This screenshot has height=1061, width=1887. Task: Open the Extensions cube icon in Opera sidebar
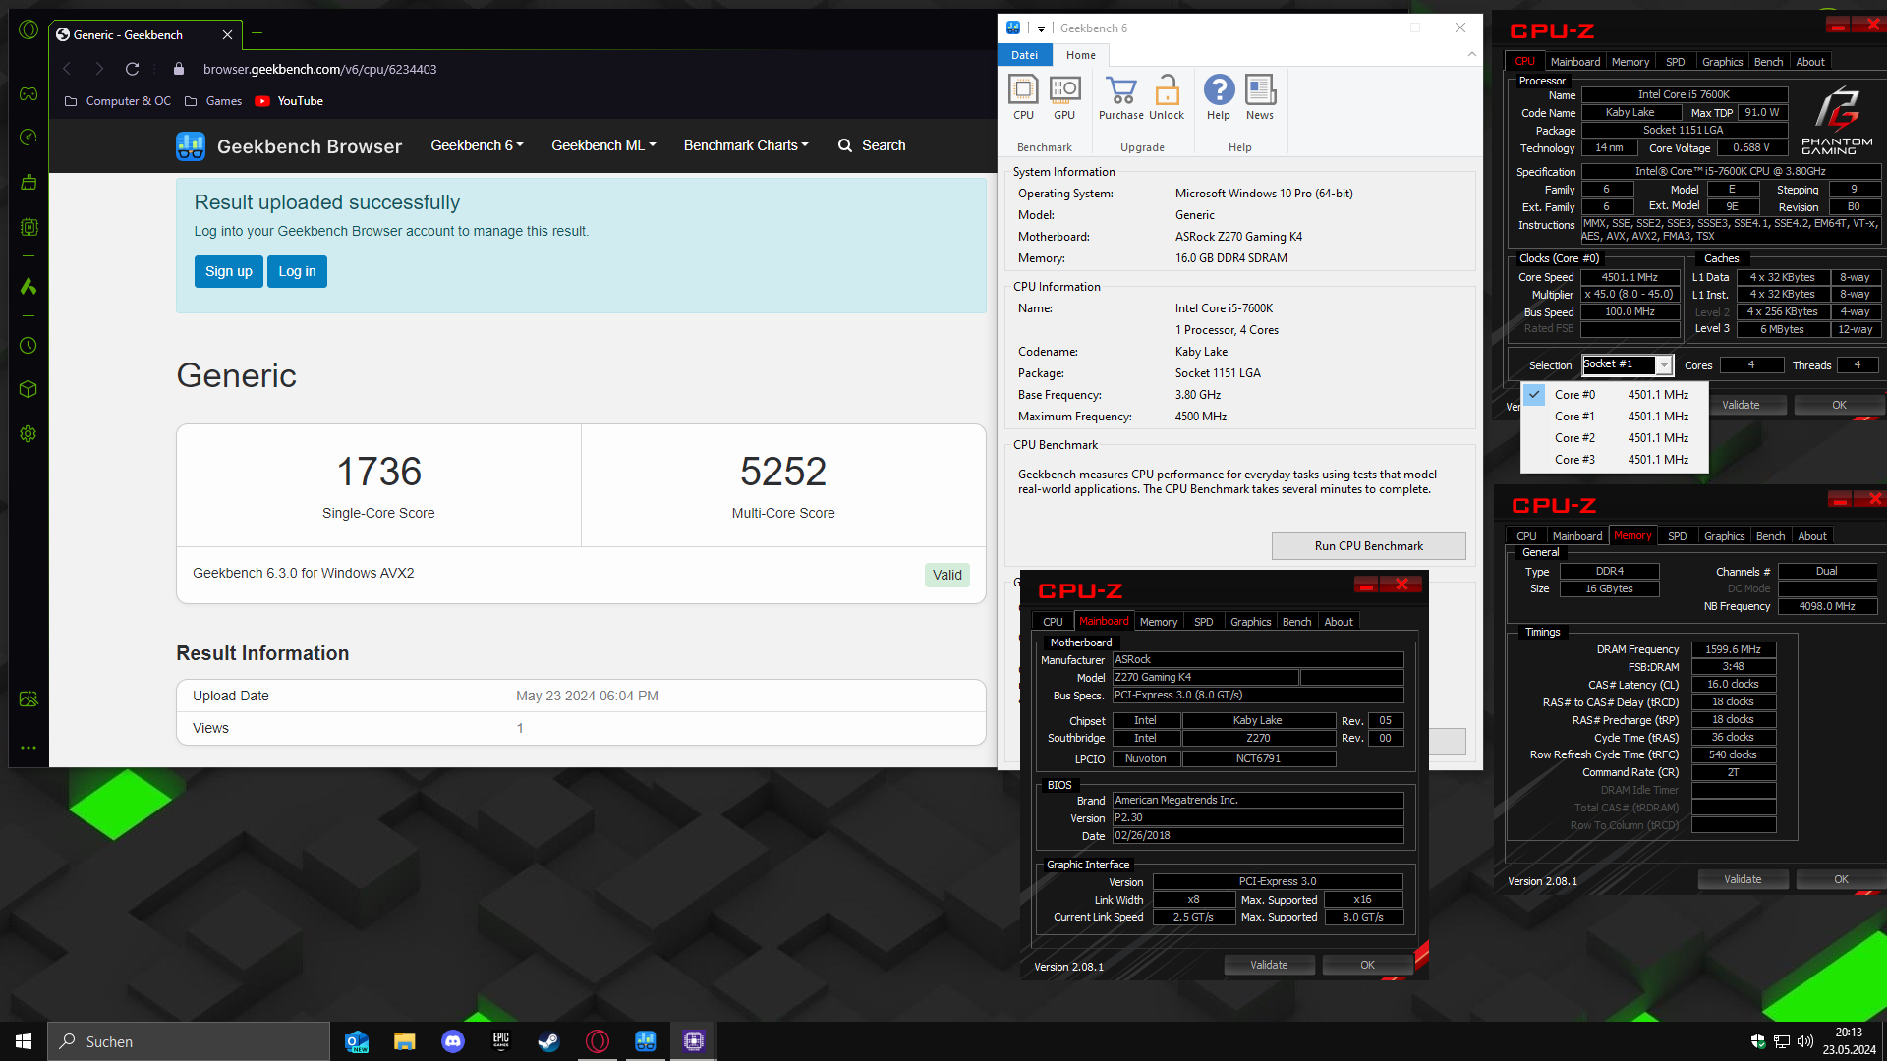pos(29,389)
